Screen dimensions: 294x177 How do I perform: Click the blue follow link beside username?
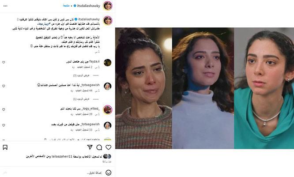click(x=66, y=6)
